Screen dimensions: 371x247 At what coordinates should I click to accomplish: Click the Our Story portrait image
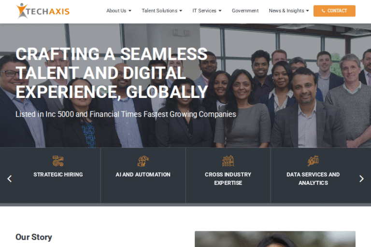pos(275,239)
